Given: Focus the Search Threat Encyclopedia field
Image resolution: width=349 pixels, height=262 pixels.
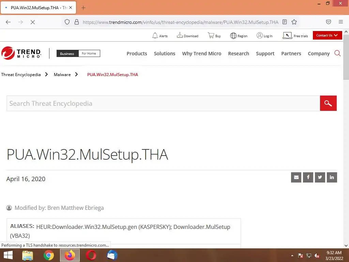Looking at the screenshot, I should pyautogui.click(x=163, y=103).
